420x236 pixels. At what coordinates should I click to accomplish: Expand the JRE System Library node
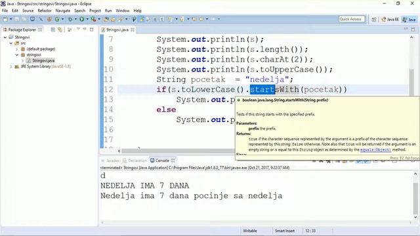point(11,67)
